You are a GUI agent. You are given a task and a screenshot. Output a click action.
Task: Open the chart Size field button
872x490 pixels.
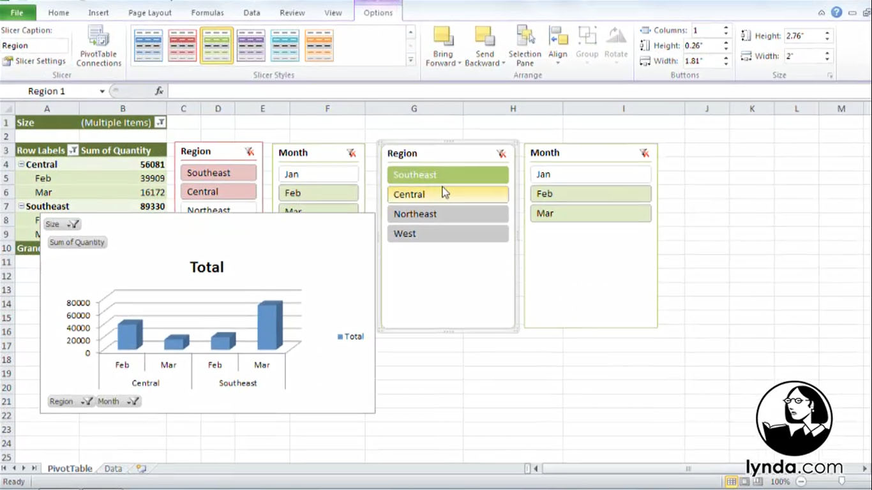tap(63, 224)
